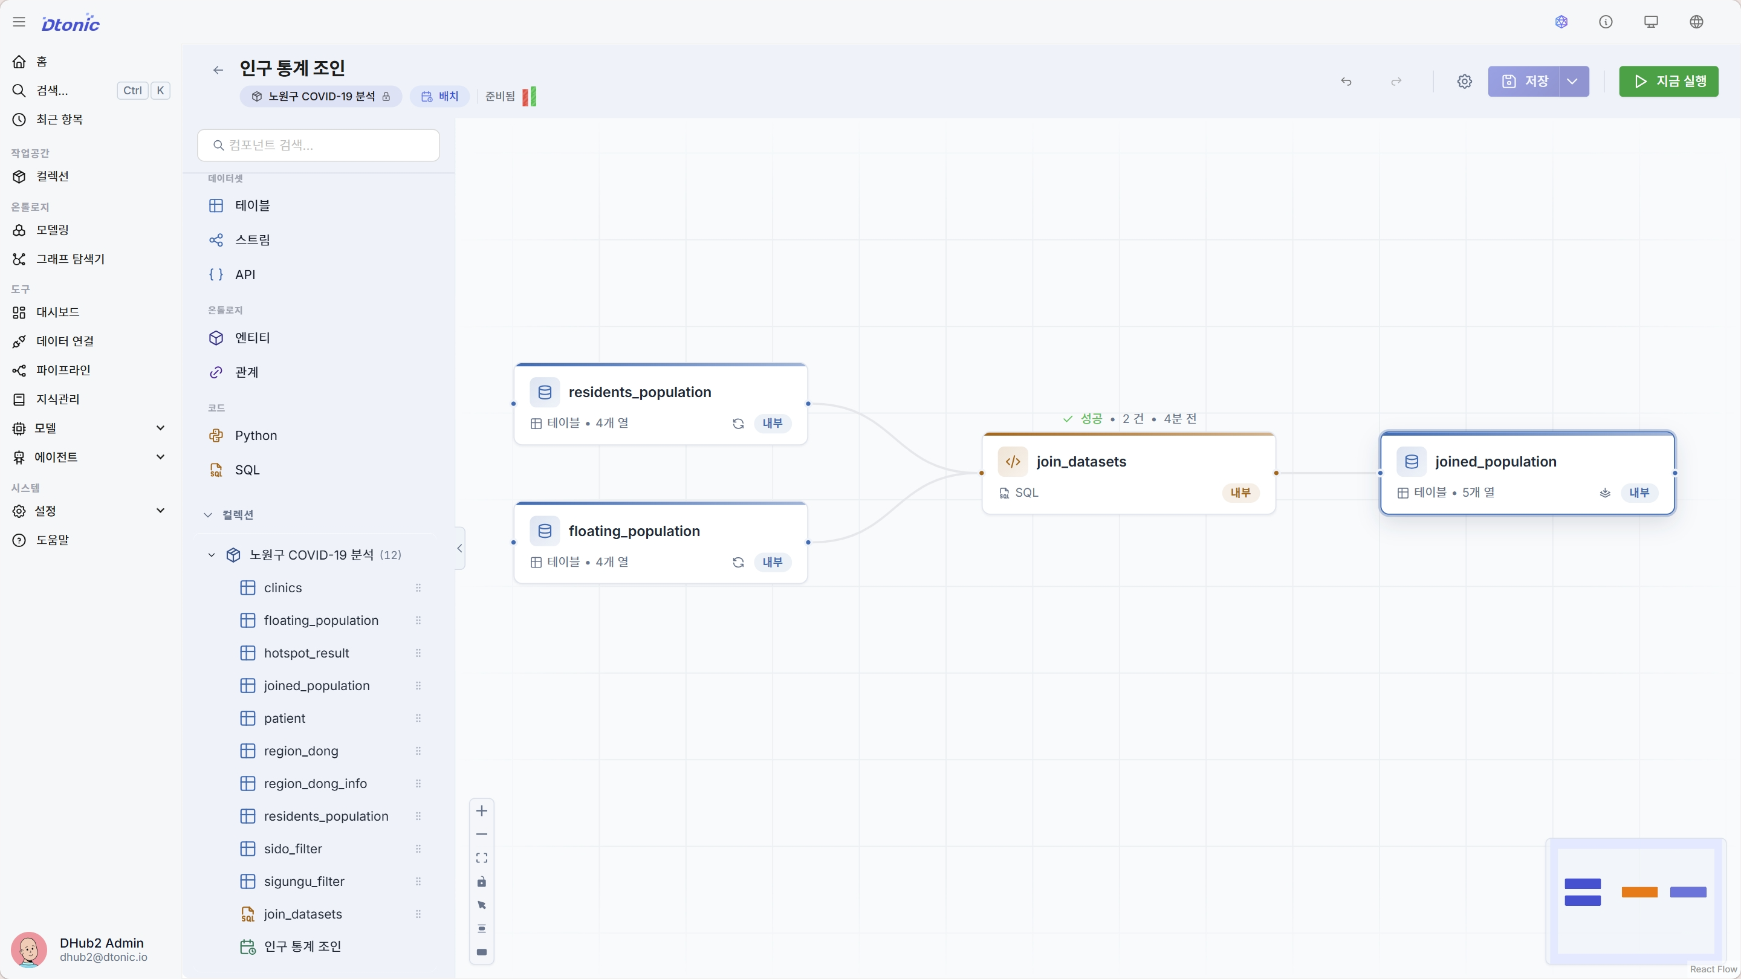
Task: Collapse the 노원구 COVID-19 분석 tree
Action: [212, 555]
